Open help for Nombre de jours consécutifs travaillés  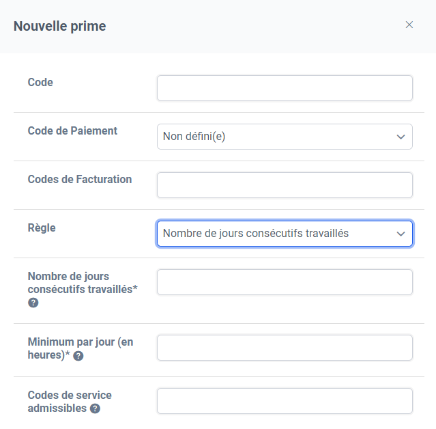[x=33, y=303]
